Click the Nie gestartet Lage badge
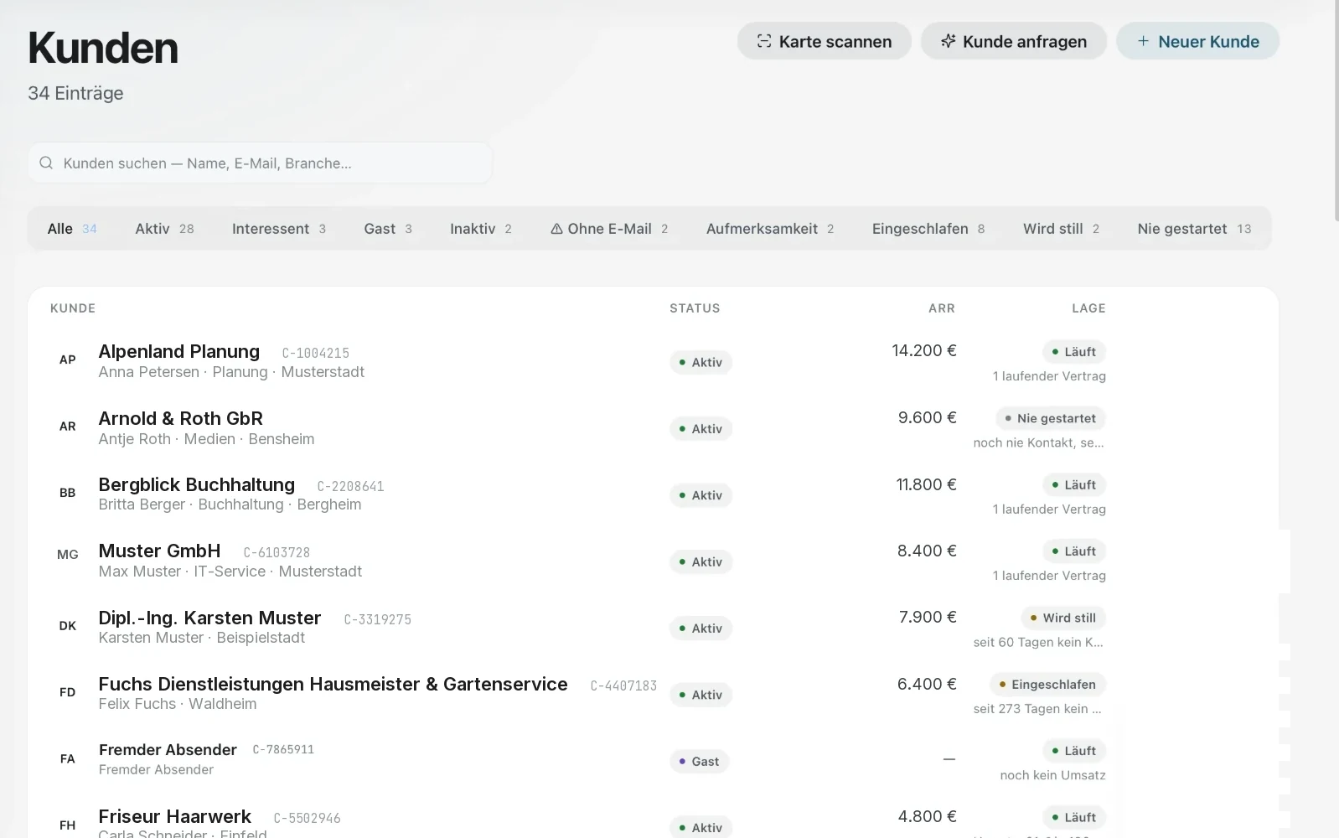Image resolution: width=1339 pixels, height=838 pixels. coord(1051,418)
